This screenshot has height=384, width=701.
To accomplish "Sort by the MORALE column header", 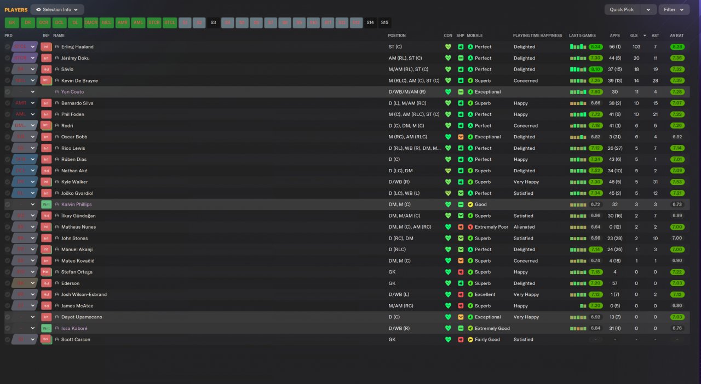I will 475,36.
